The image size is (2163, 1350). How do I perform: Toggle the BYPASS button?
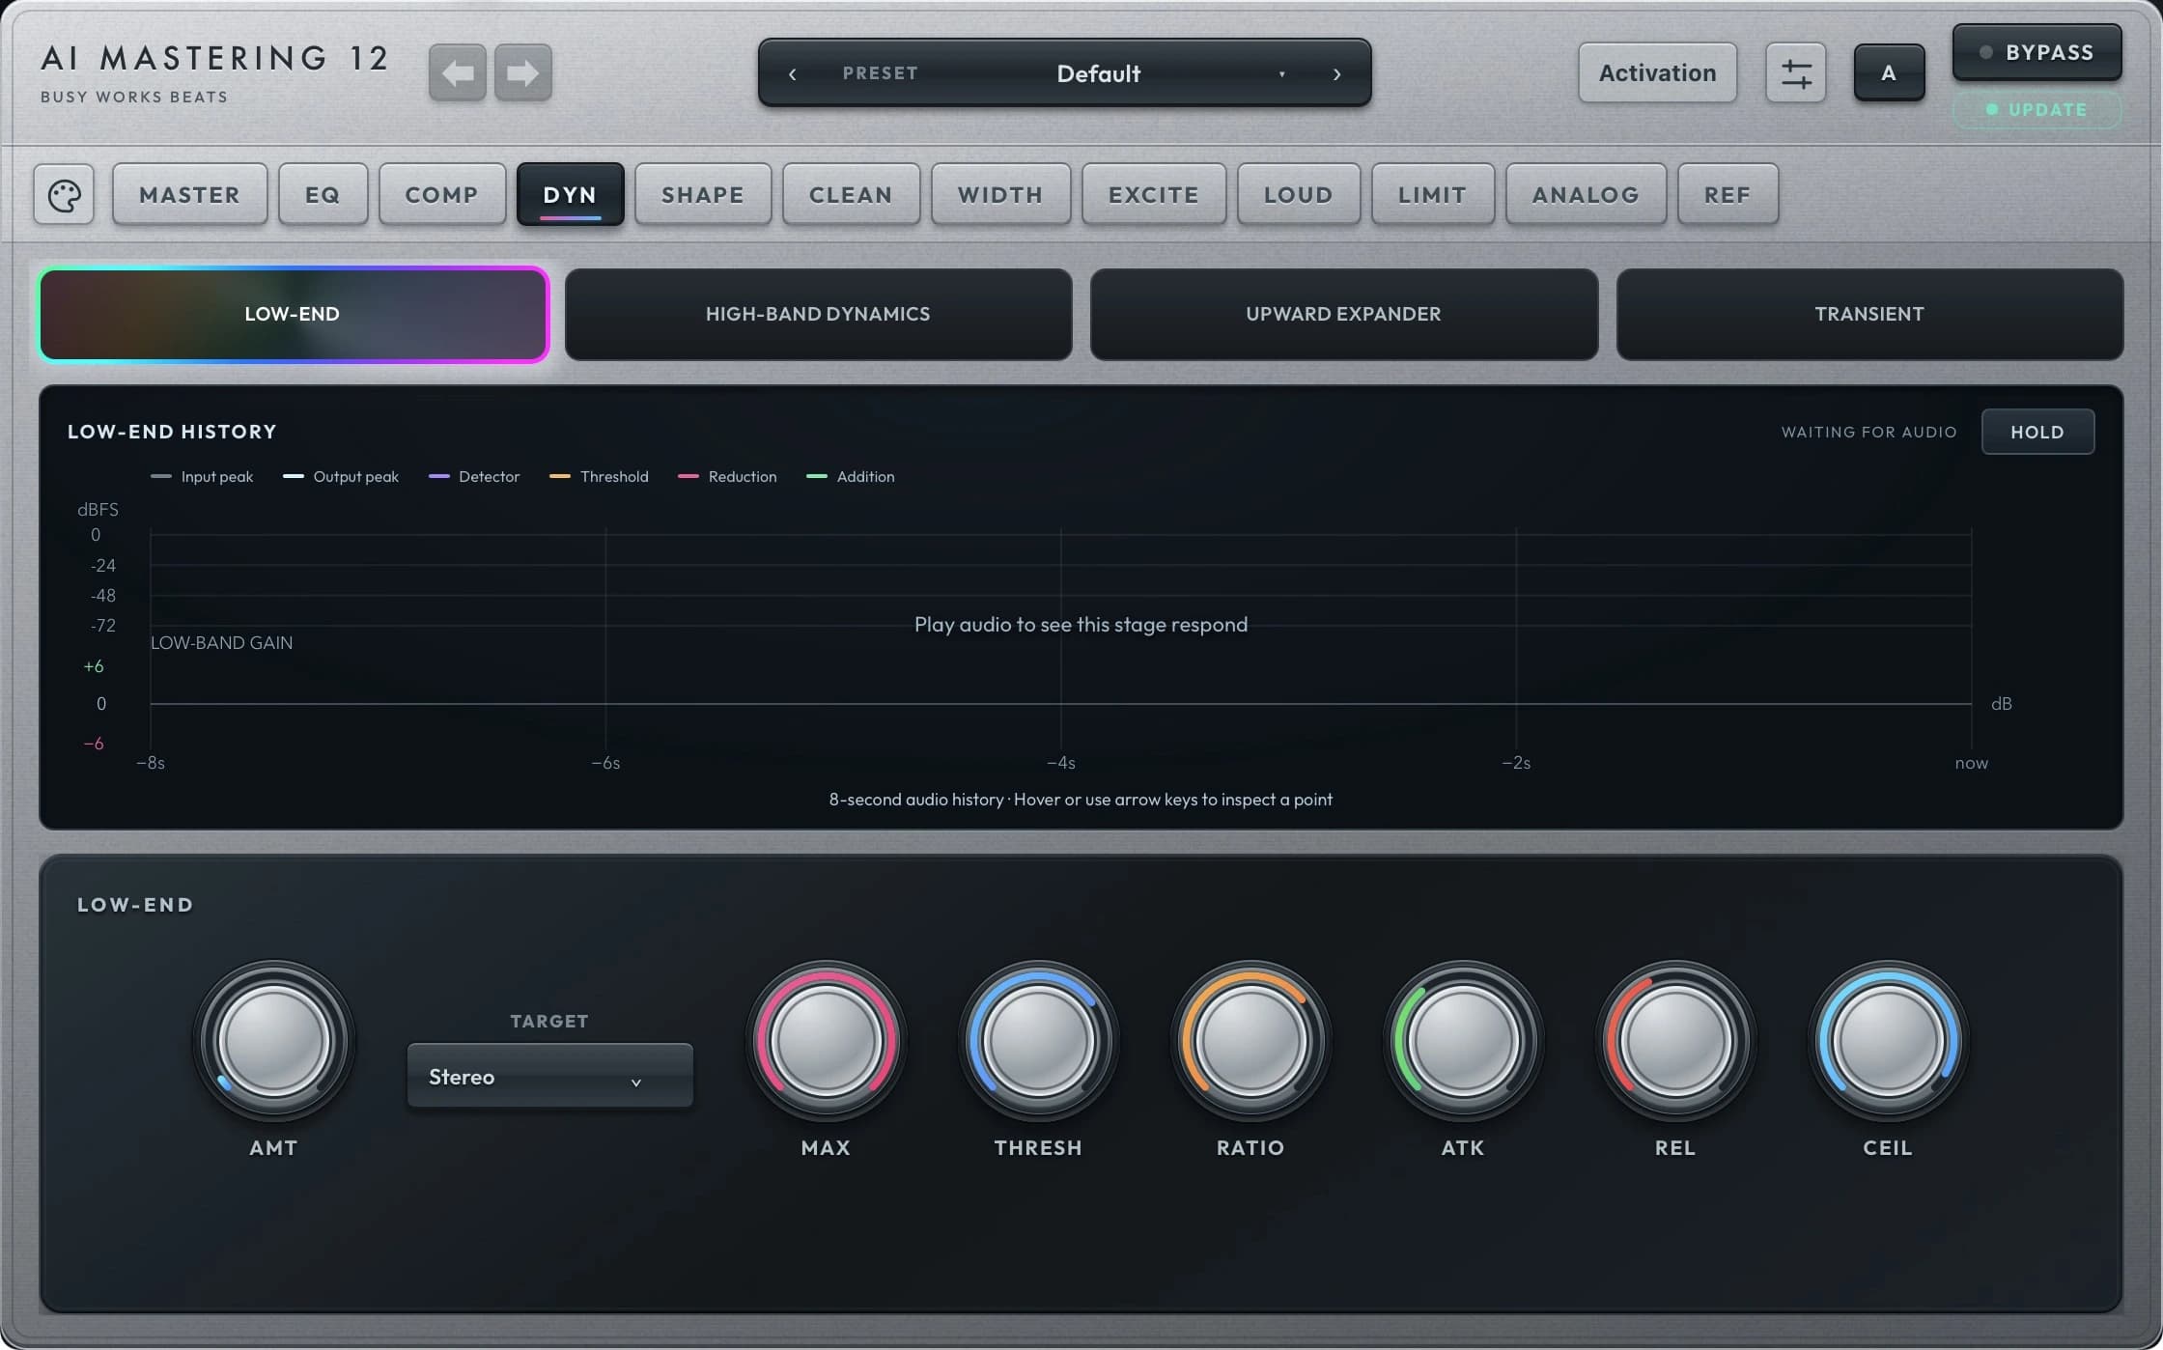tap(2037, 52)
